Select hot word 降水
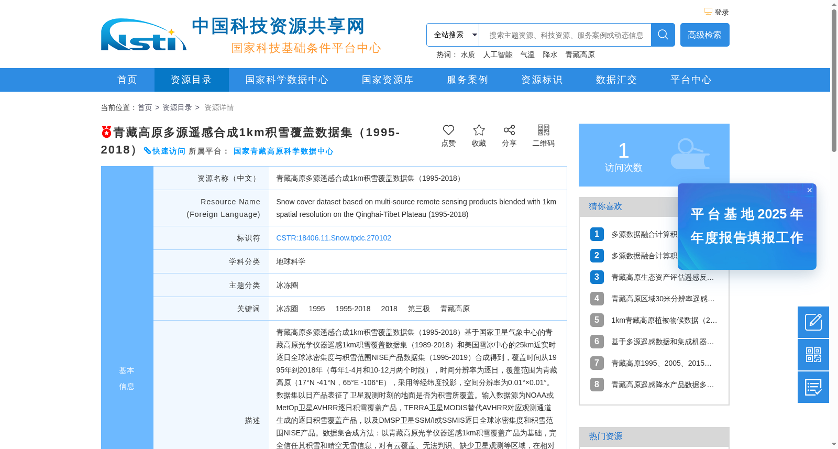This screenshot has width=838, height=449. (550, 54)
